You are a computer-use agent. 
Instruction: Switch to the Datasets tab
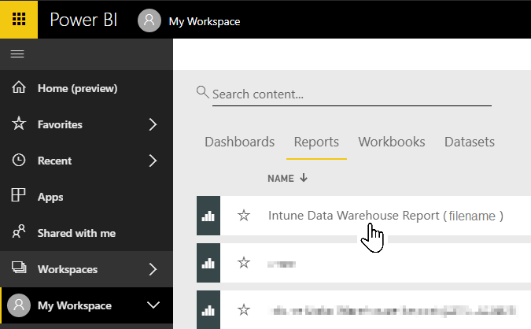(x=470, y=142)
